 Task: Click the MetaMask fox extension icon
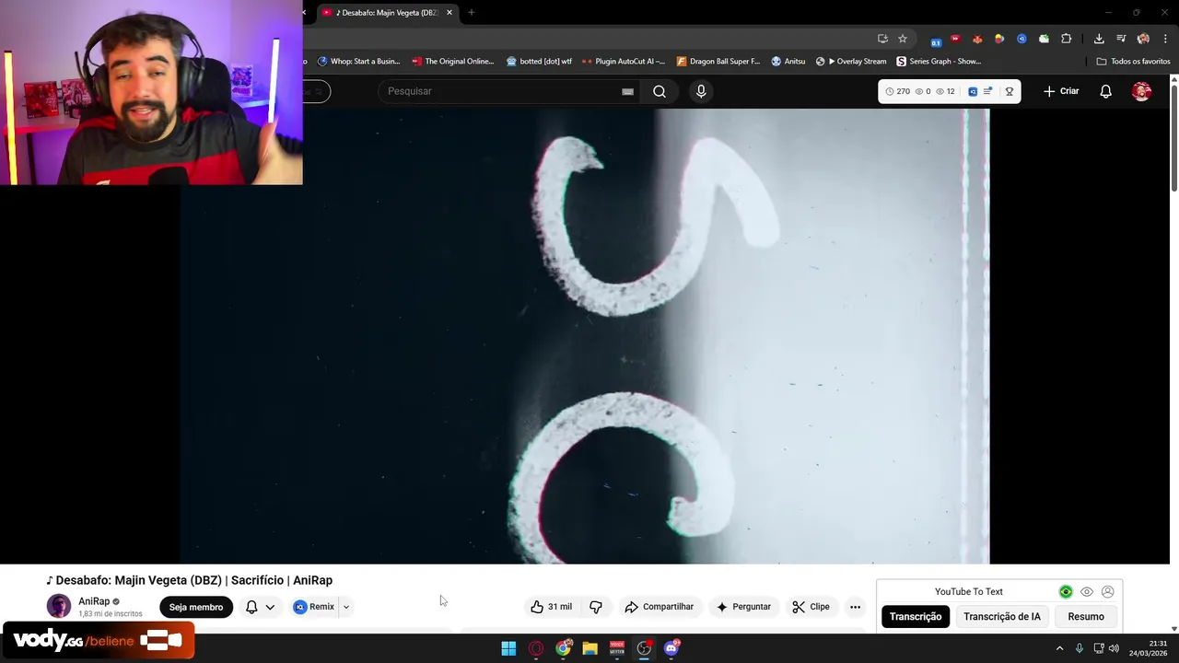pyautogui.click(x=977, y=39)
